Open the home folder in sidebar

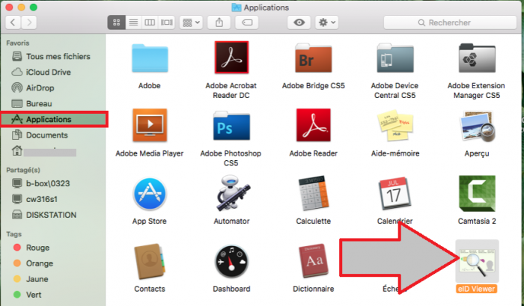coord(53,151)
